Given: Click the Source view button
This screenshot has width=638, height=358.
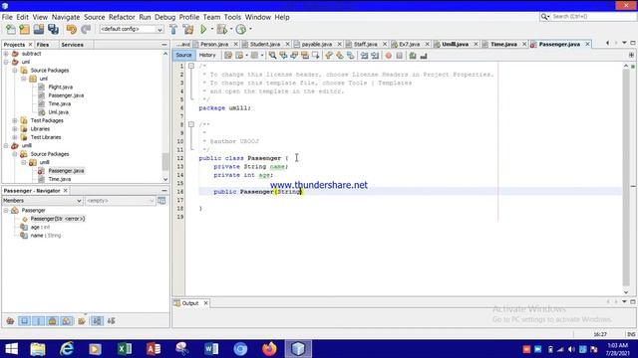Looking at the screenshot, I should coord(183,56).
